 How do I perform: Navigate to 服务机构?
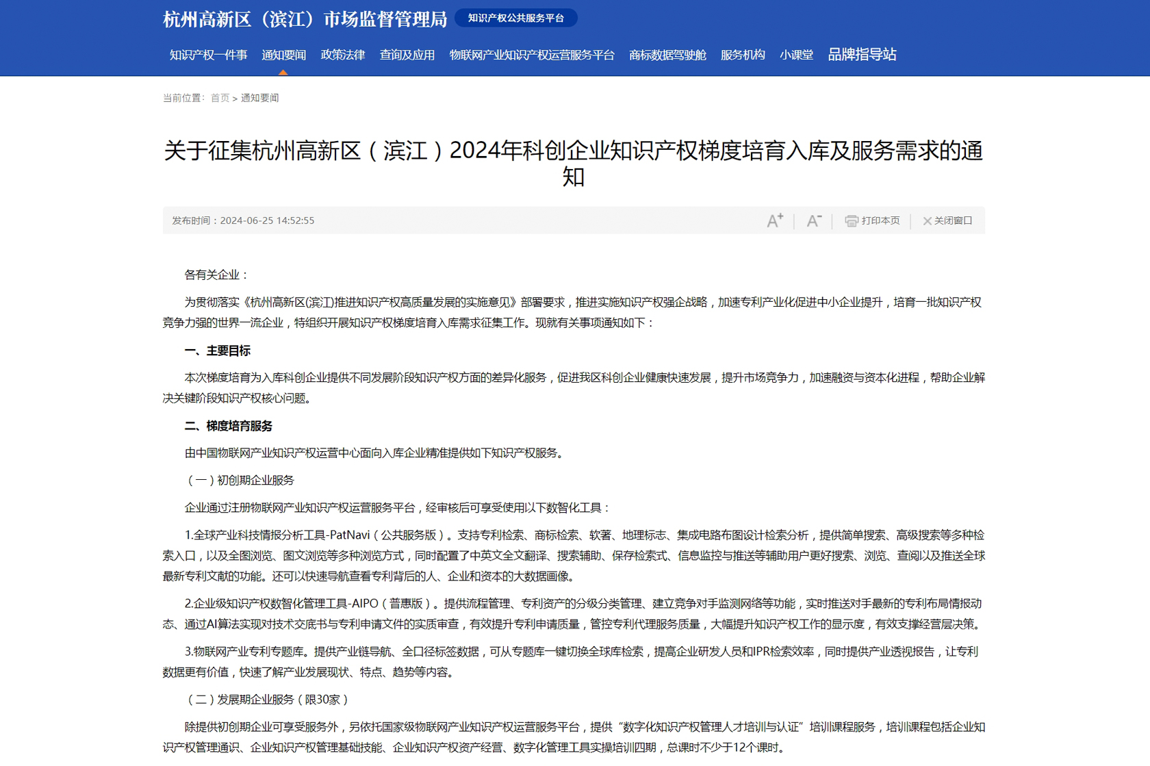pos(743,55)
